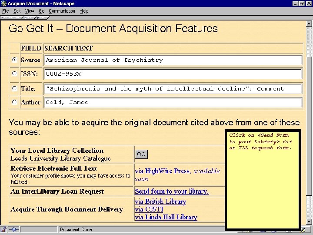Open the 'via Linda Hall Library' link
Image resolution: width=313 pixels, height=235 pixels.
coord(166,217)
